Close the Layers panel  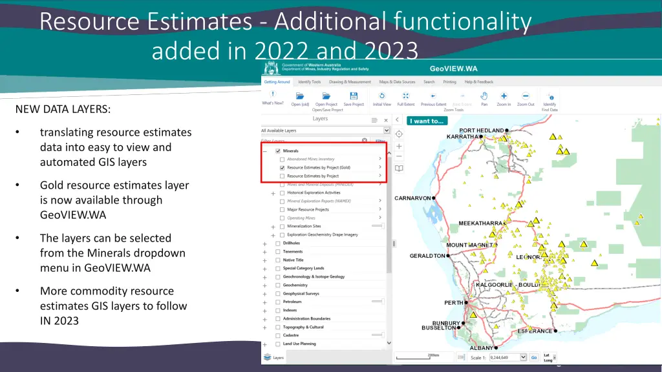tap(386, 120)
